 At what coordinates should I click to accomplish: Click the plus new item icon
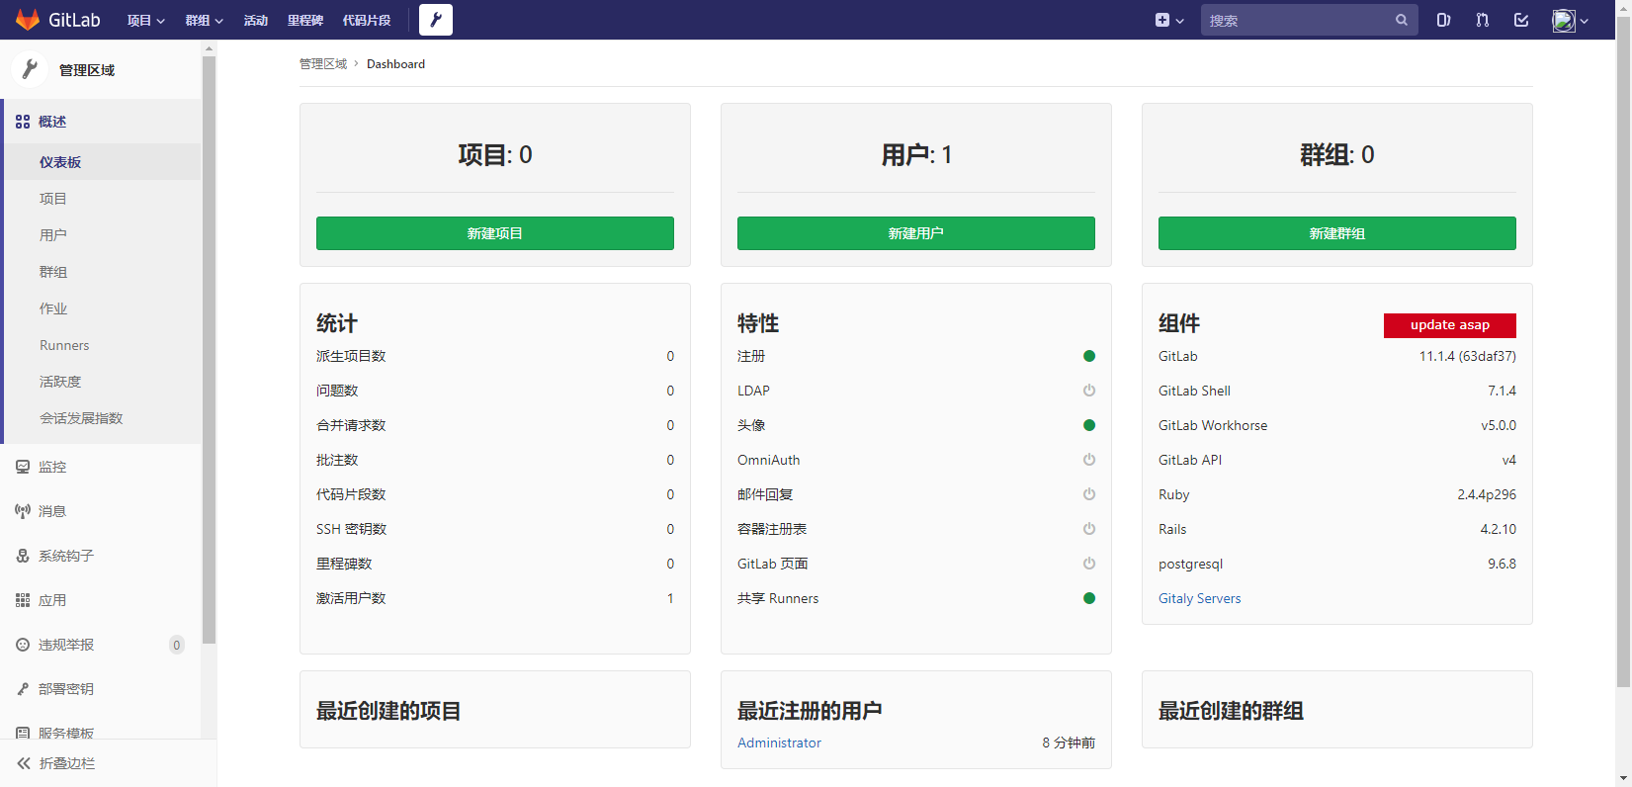click(1162, 20)
